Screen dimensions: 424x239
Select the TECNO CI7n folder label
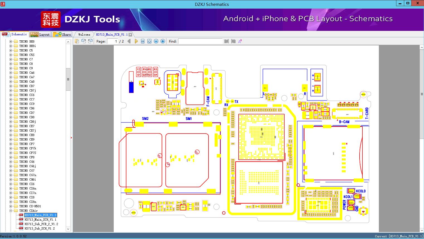[x=28, y=193]
